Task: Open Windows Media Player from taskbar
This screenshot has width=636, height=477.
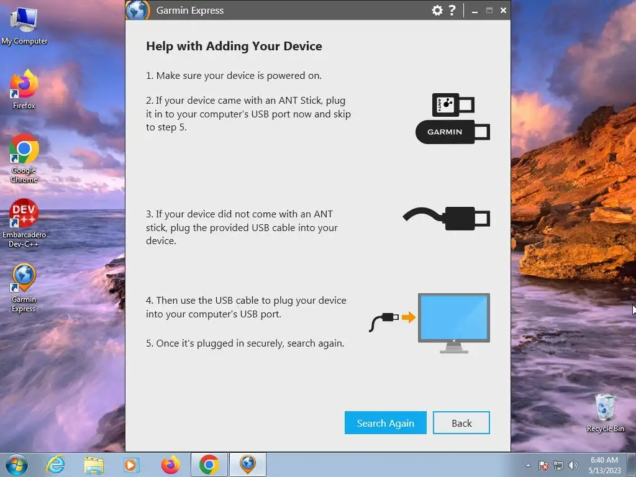Action: 132,465
